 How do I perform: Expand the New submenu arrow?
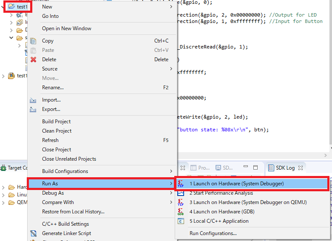click(x=171, y=7)
